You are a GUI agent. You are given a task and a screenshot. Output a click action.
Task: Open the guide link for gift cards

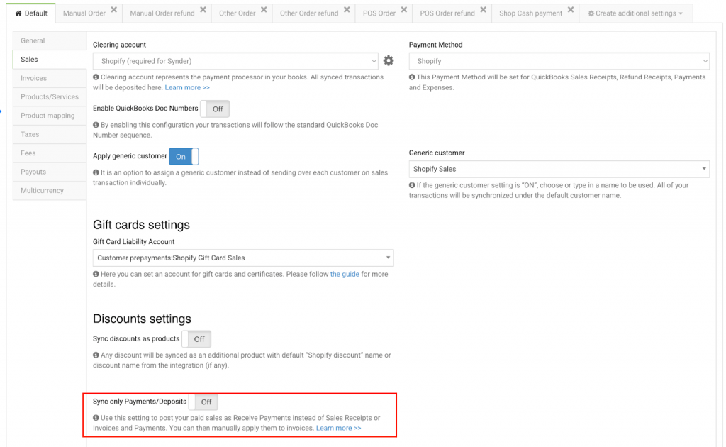pyautogui.click(x=345, y=274)
